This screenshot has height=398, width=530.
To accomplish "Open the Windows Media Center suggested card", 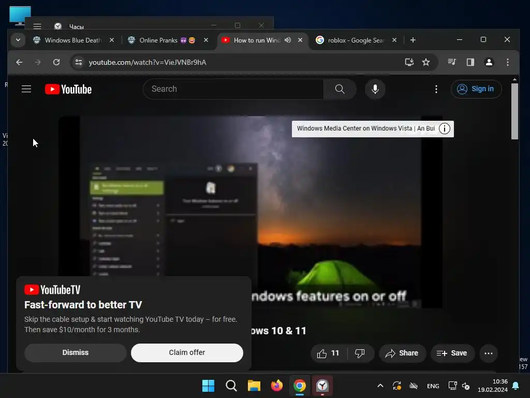I will (366, 129).
